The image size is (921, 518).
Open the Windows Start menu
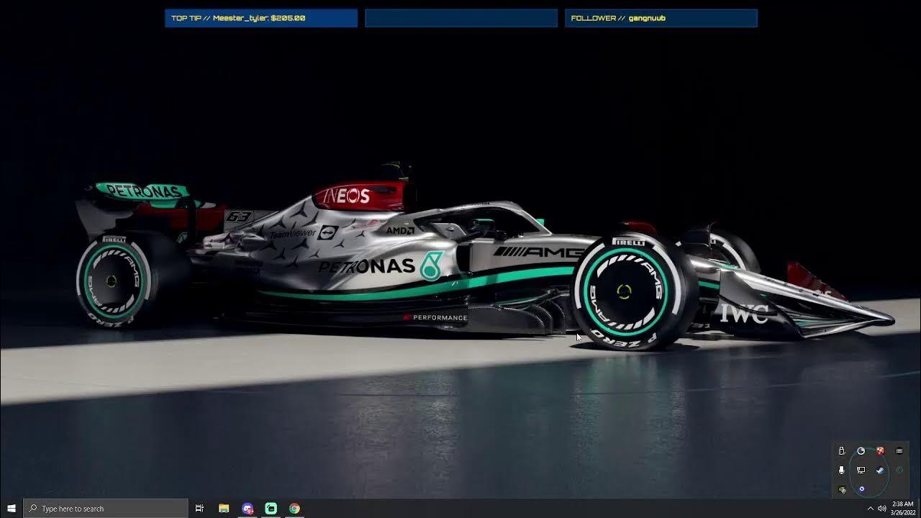point(12,508)
